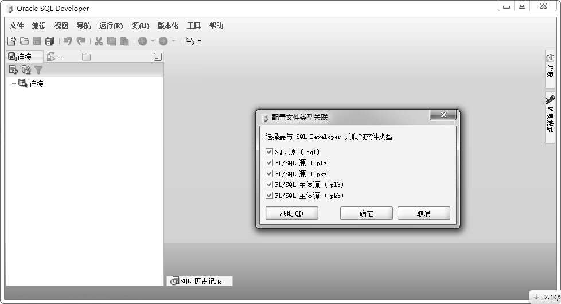The image size is (561, 304).
Task: Click the Save toolbar icon
Action: click(x=37, y=41)
